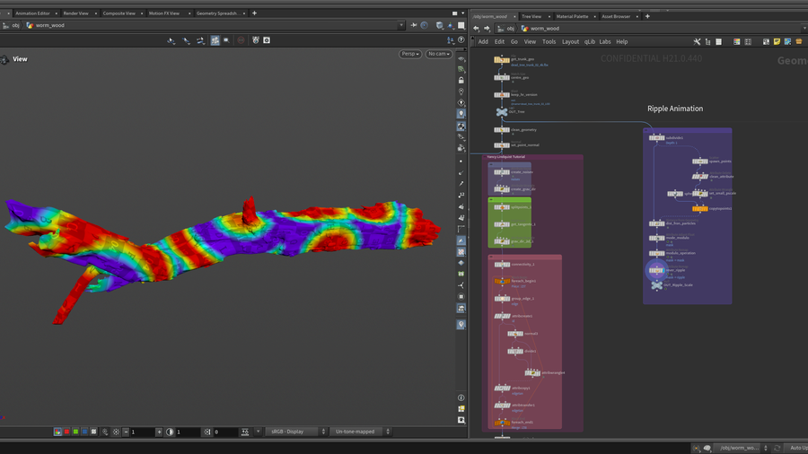
Task: Expand the sRGB - Display dropdown
Action: pos(294,432)
